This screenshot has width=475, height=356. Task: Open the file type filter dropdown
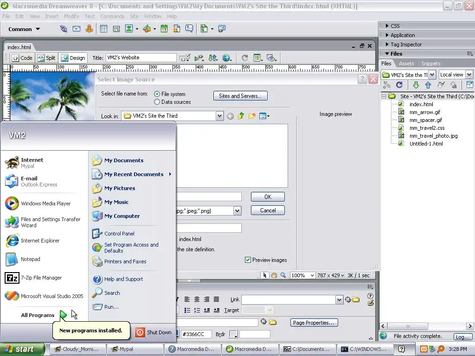point(237,211)
